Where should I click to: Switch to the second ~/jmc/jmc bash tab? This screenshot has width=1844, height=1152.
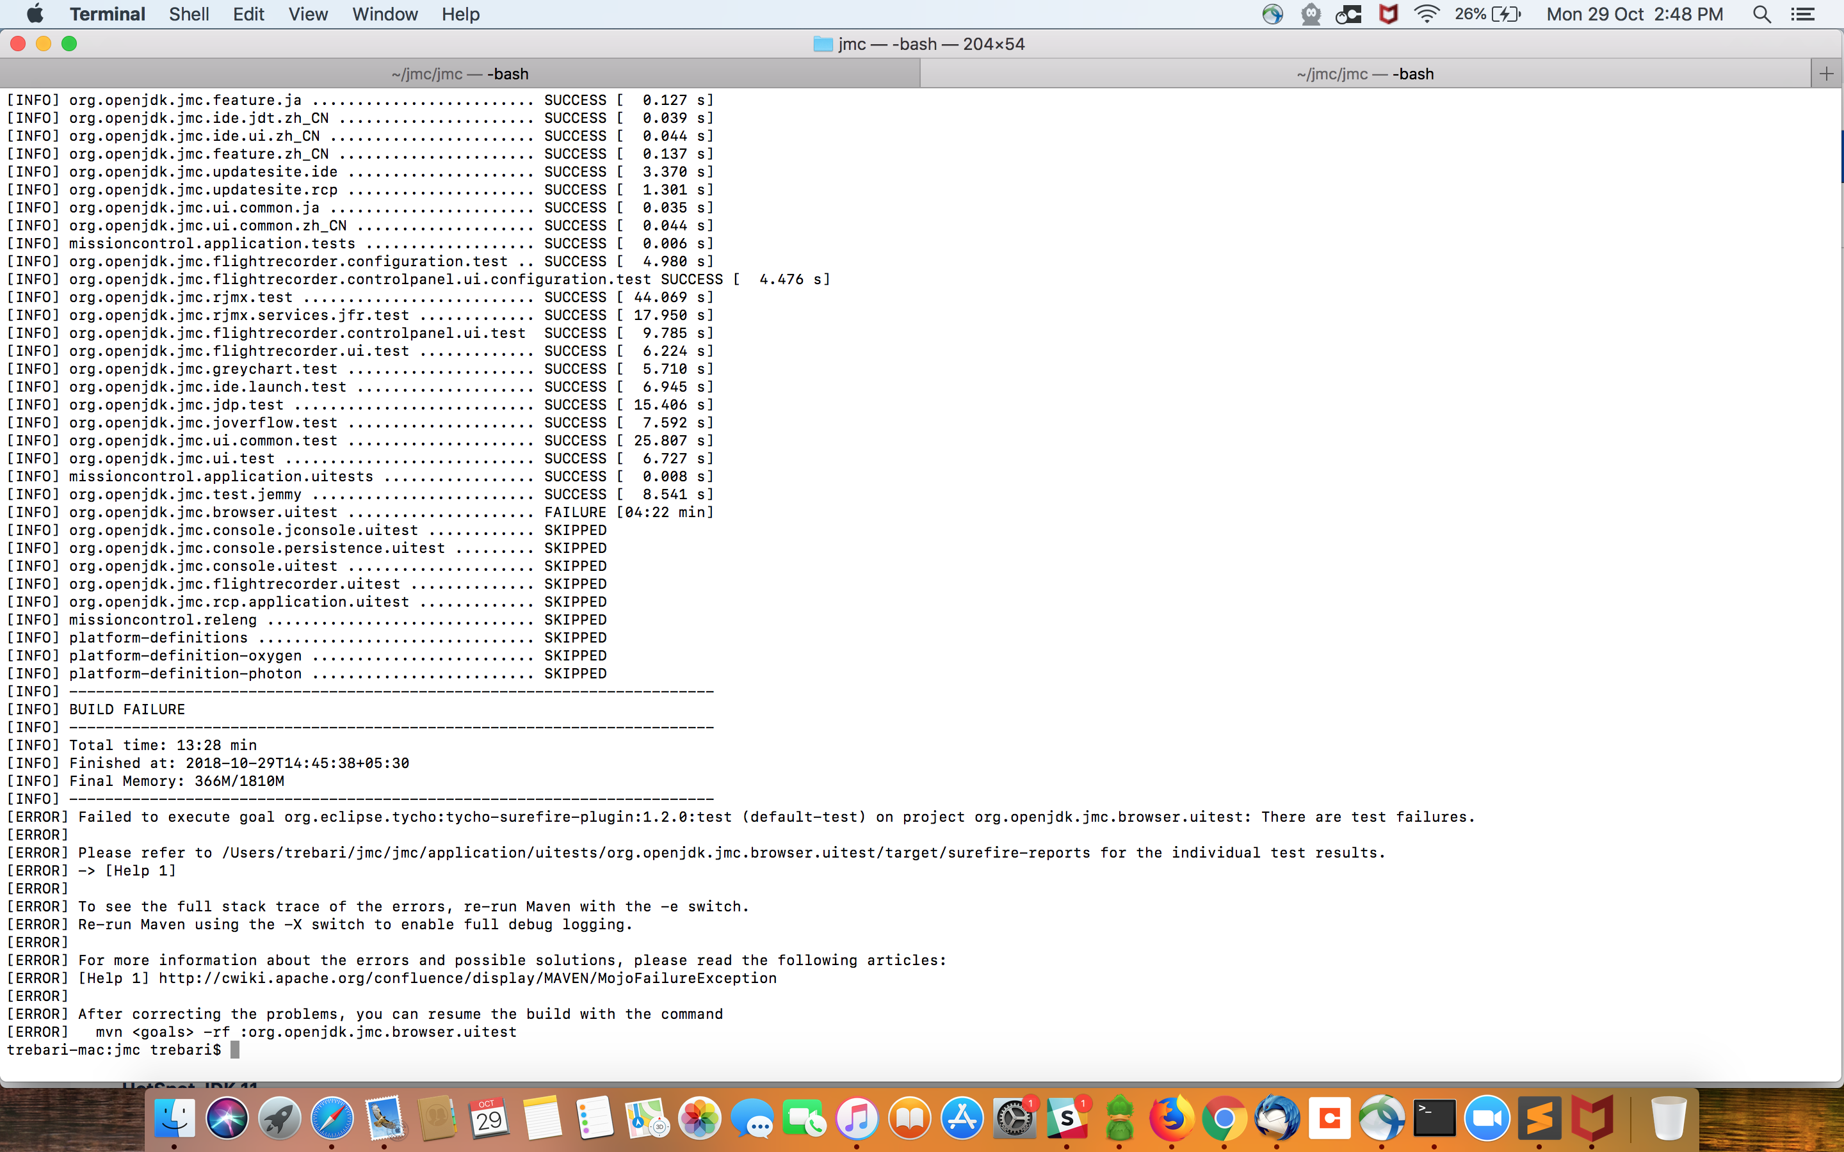click(x=1364, y=74)
